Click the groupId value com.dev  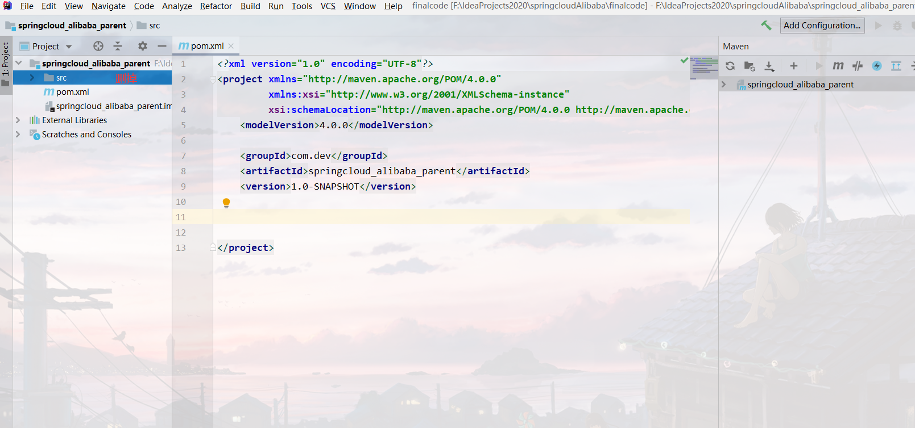click(x=311, y=156)
